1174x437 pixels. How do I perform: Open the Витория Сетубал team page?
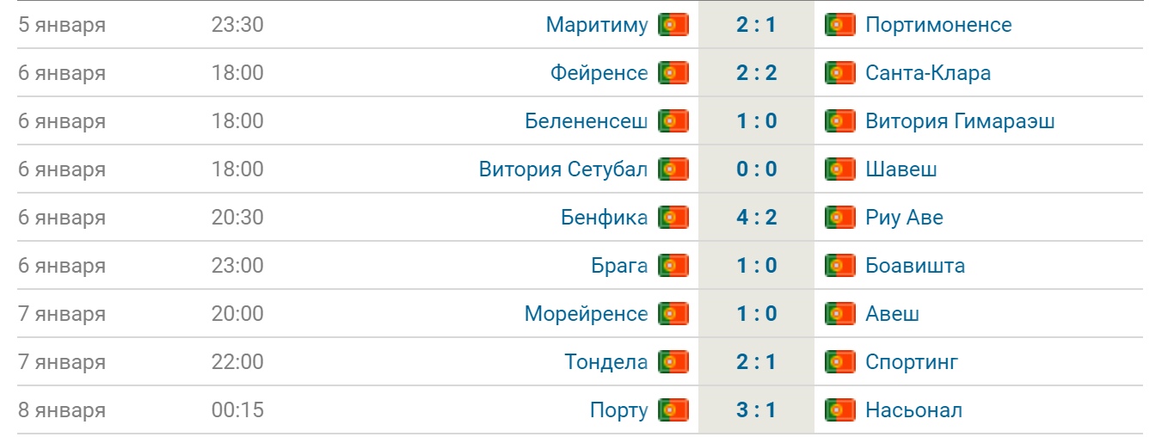coord(563,169)
